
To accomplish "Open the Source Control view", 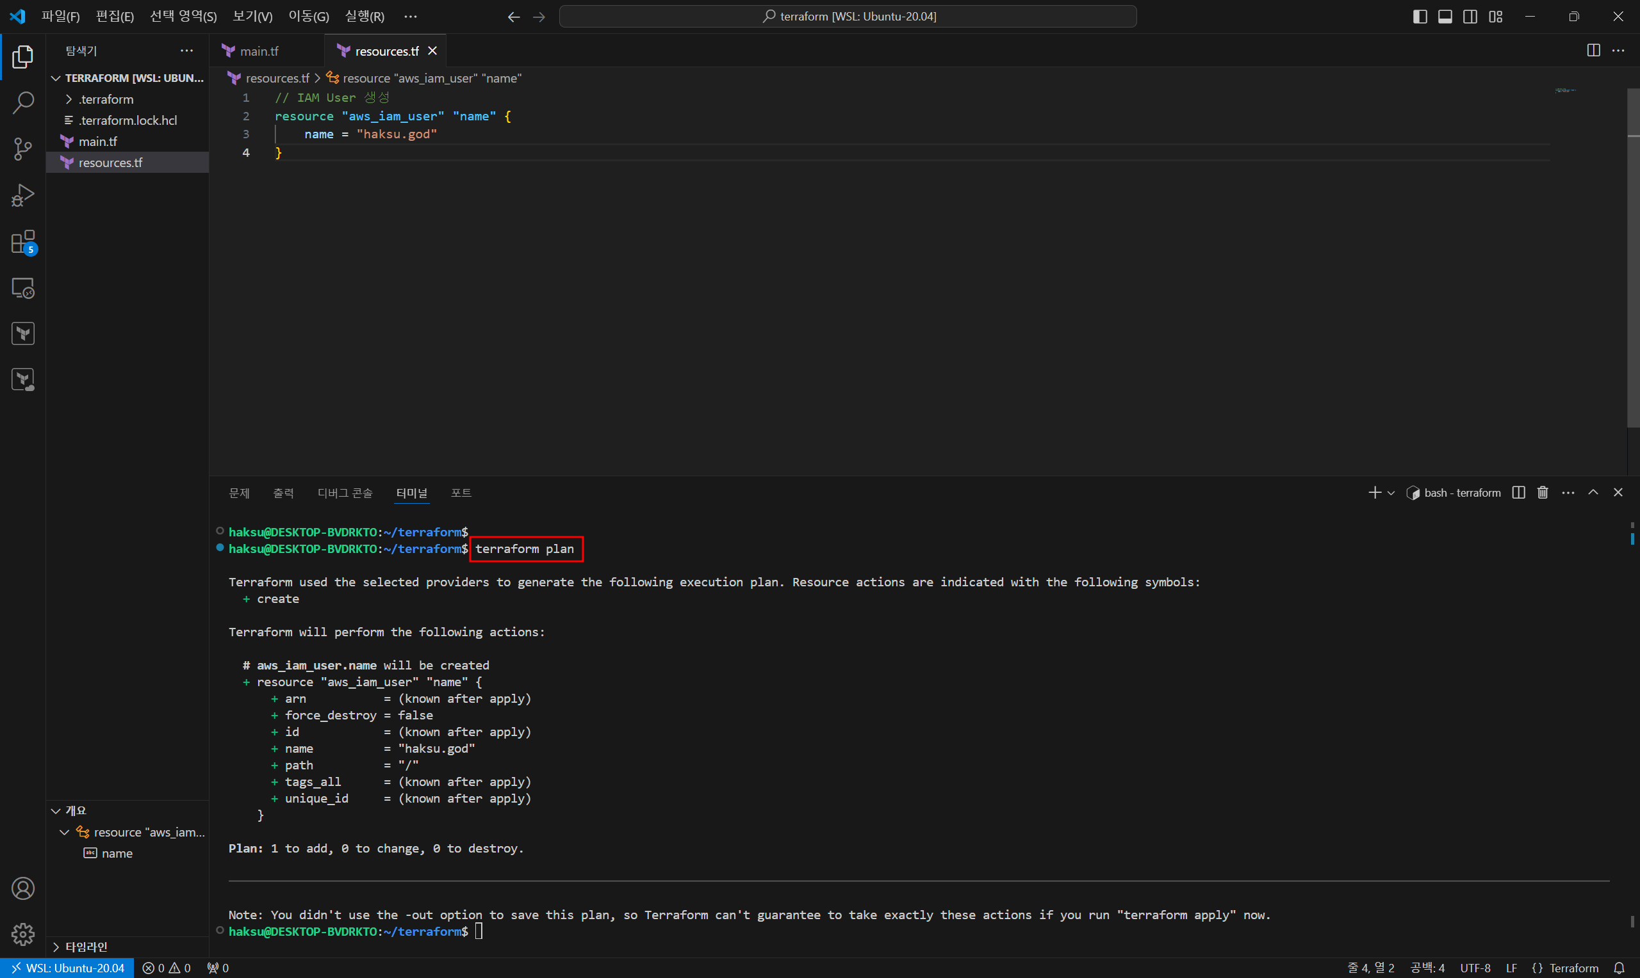I will coord(23,149).
